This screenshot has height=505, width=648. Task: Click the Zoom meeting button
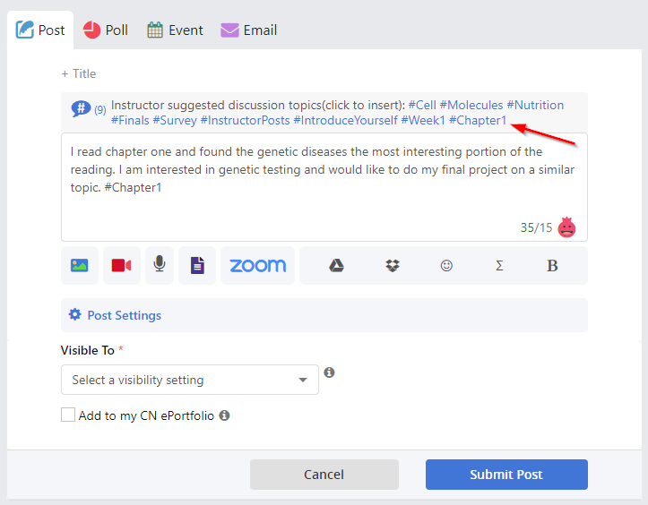coord(257,266)
